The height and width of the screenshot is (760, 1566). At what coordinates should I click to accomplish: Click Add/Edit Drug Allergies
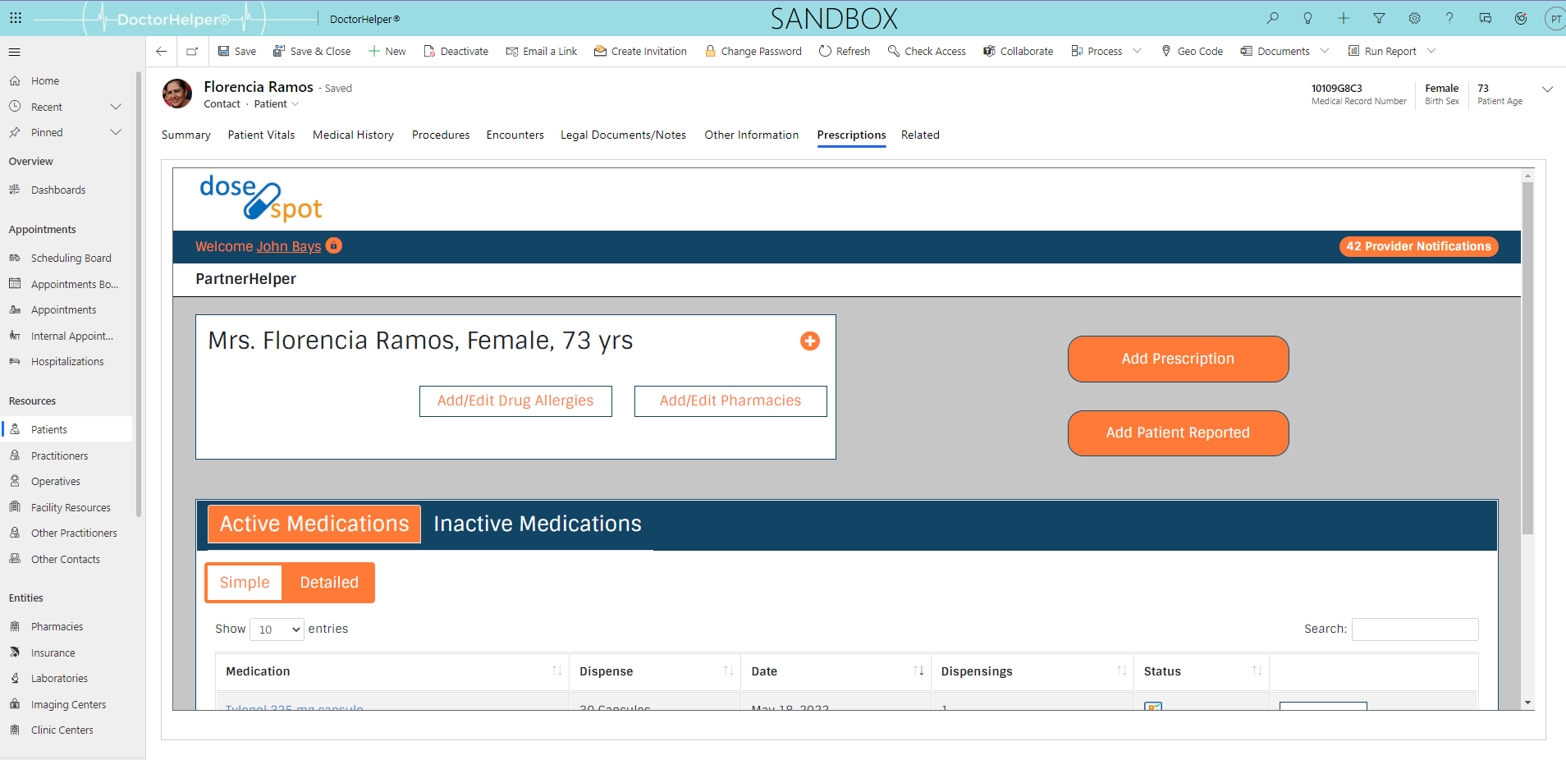click(x=515, y=401)
